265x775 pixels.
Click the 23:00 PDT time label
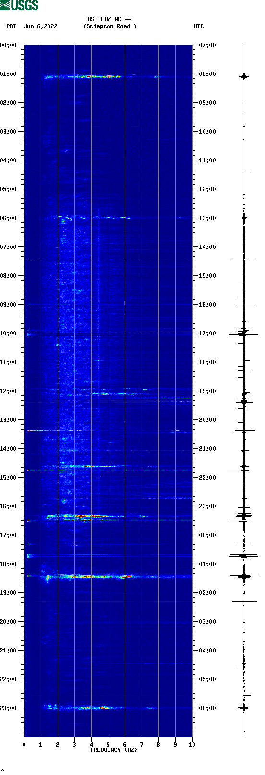(9, 708)
